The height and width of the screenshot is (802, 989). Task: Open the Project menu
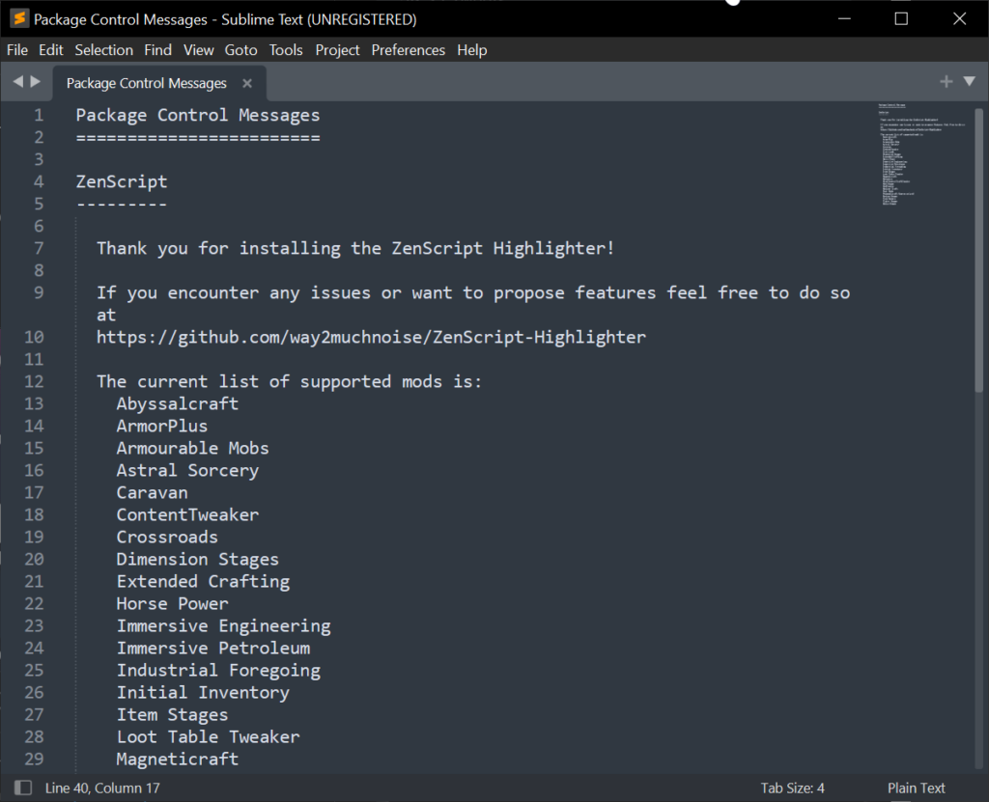point(337,50)
